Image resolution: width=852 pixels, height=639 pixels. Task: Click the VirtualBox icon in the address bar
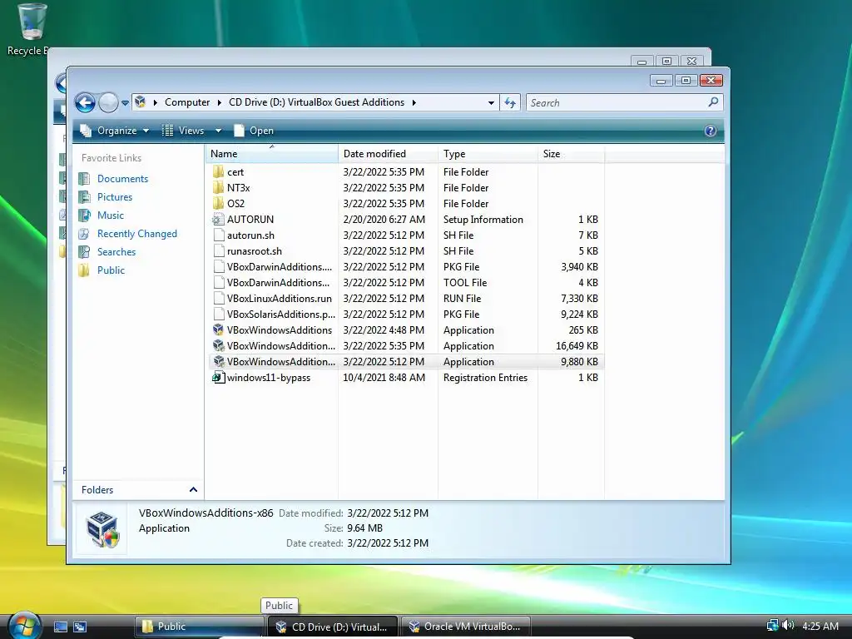(x=140, y=102)
